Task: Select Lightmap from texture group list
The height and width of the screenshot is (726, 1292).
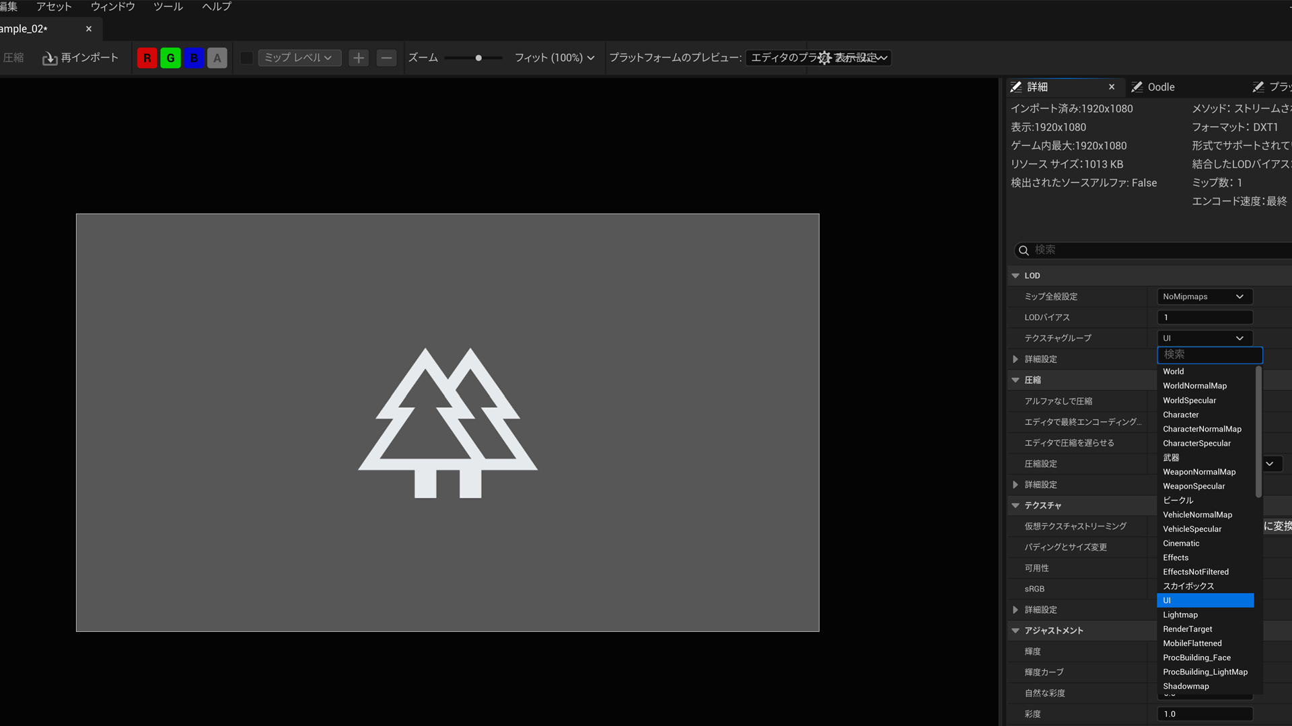Action: point(1180,615)
